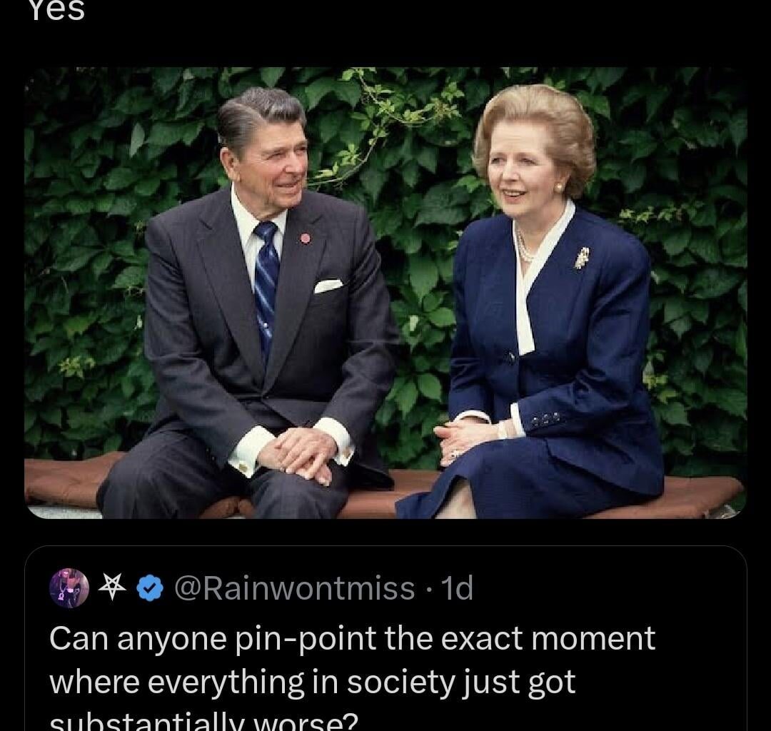The height and width of the screenshot is (731, 771).
Task: Click the "Yes" post text
Action: pos(57,10)
